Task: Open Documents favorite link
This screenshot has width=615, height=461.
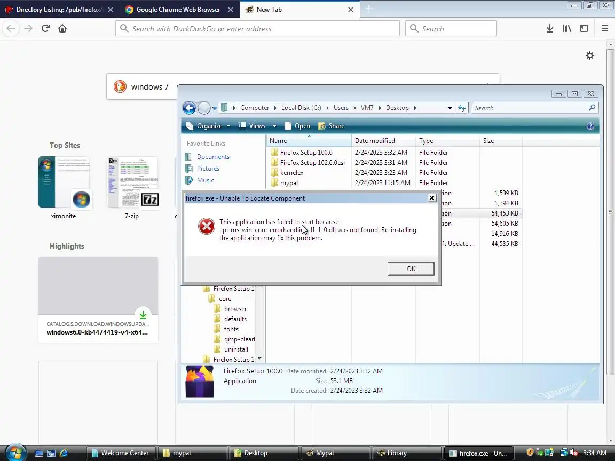Action: (x=213, y=157)
